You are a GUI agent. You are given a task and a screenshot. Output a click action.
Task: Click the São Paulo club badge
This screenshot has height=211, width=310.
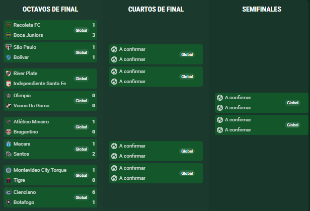(9, 47)
